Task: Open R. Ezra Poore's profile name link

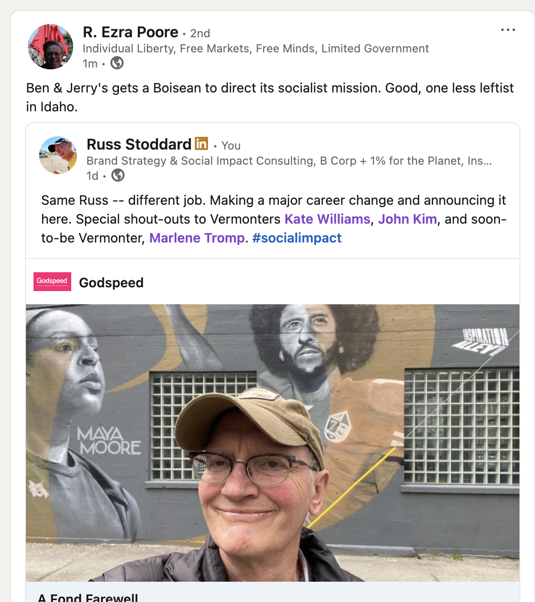Action: pyautogui.click(x=131, y=32)
